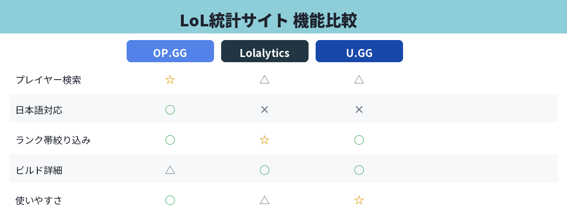Click the triangle icon for U.GG プレイヤー検索
567x212 pixels.
[359, 80]
